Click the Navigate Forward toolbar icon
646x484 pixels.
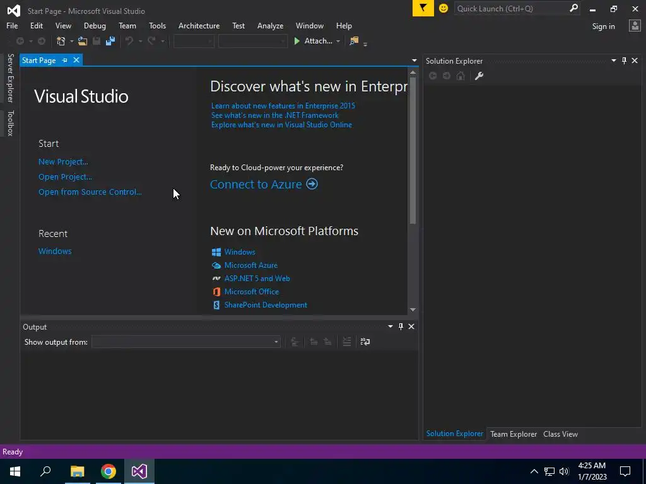(42, 41)
